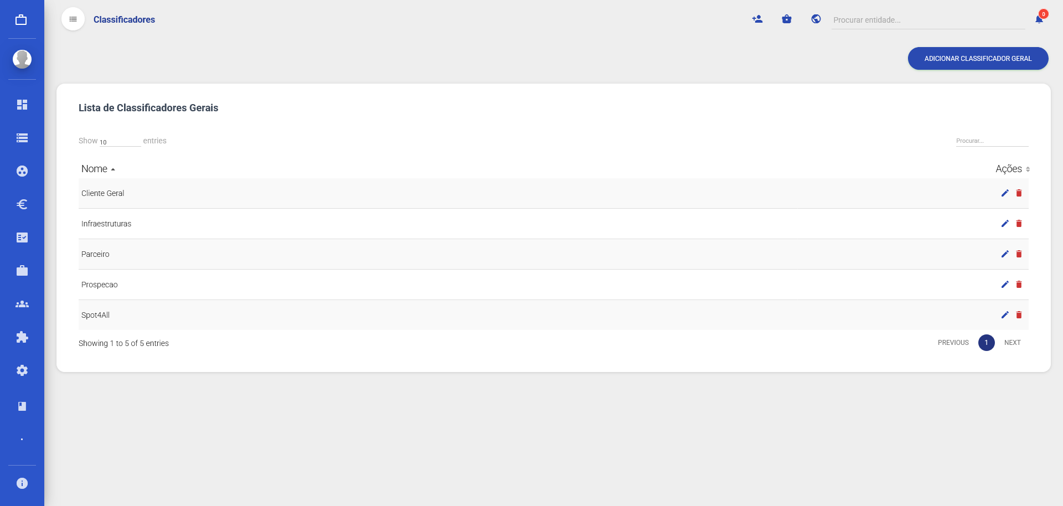Open the Show entries count dropdown
This screenshot has height=506, width=1063.
[120, 142]
